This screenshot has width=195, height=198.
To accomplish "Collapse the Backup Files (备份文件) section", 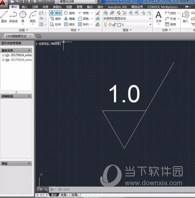I will point(29,50).
